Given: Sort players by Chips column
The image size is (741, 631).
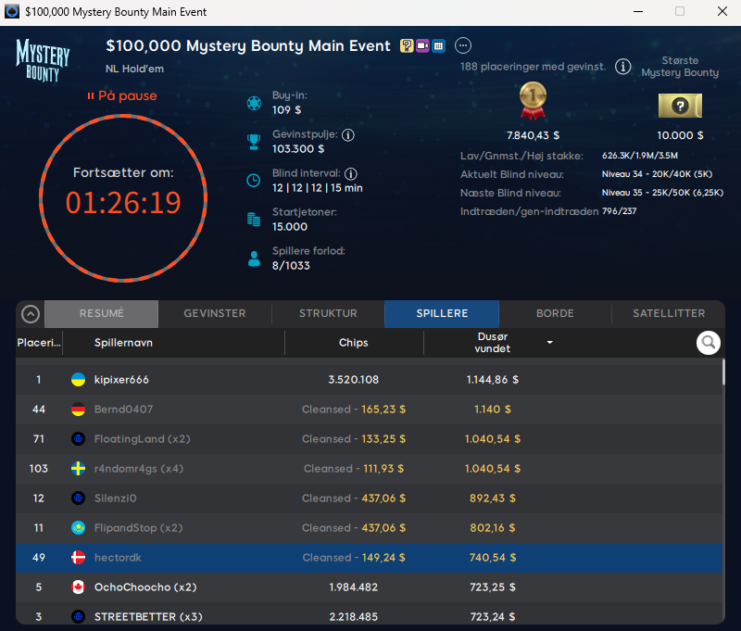Looking at the screenshot, I should click(x=353, y=343).
